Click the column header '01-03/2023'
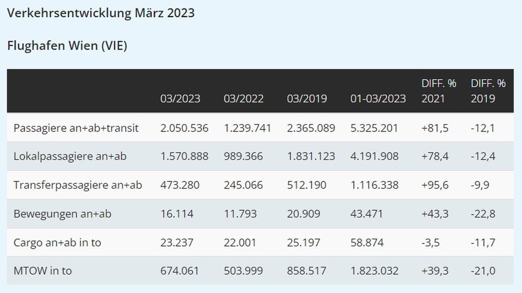 pos(378,99)
